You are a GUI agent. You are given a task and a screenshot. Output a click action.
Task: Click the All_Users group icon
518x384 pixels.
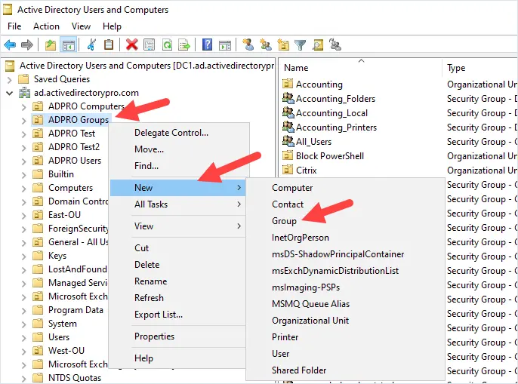pyautogui.click(x=288, y=141)
